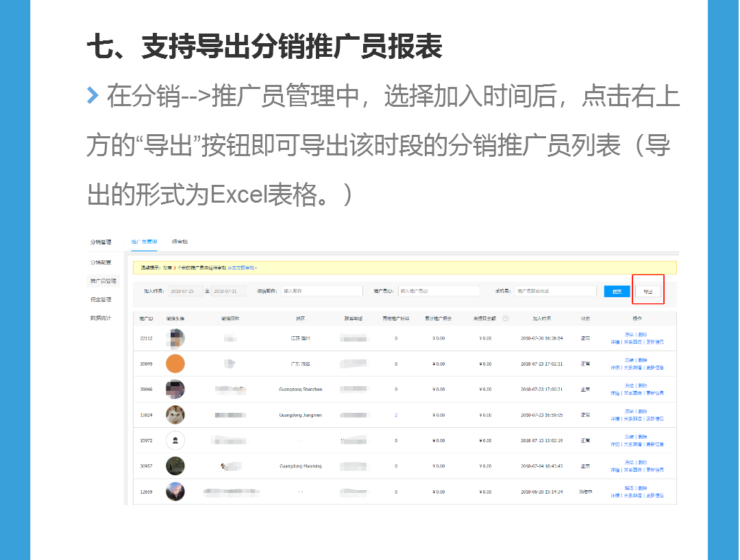Click the orange avatar for user 39049
Viewport: 740px width, 560px height.
pyautogui.click(x=175, y=364)
